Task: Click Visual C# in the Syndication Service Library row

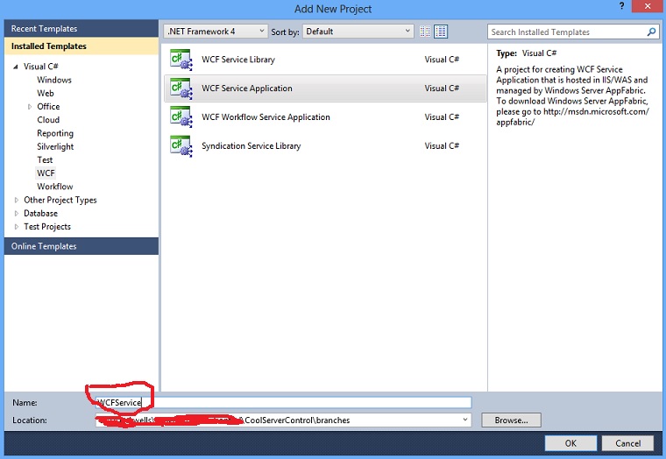Action: (442, 146)
